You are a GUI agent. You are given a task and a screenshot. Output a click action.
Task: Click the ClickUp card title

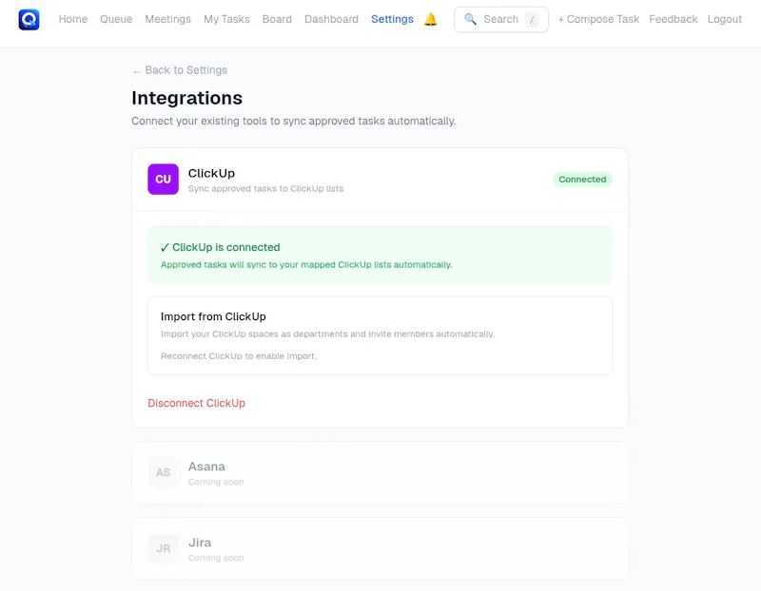coord(211,173)
